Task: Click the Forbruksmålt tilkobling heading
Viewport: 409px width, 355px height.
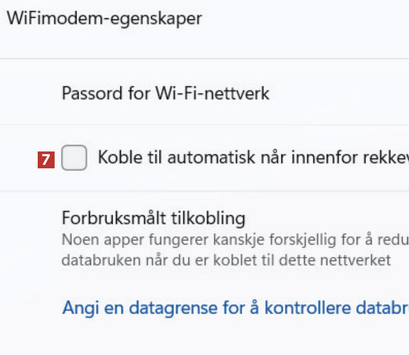Action: point(153,218)
